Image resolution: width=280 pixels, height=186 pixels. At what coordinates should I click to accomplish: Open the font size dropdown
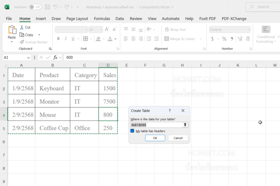pos(101,29)
